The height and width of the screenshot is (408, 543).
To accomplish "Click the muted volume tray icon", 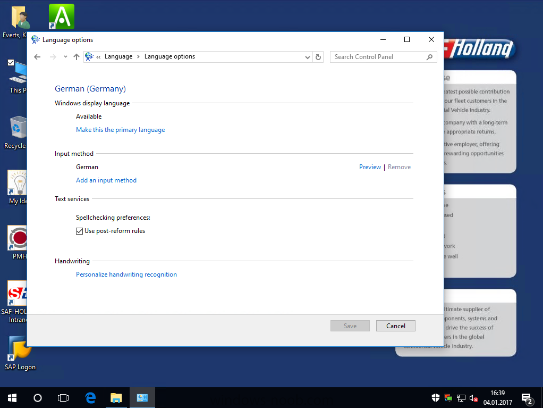I will tap(474, 398).
